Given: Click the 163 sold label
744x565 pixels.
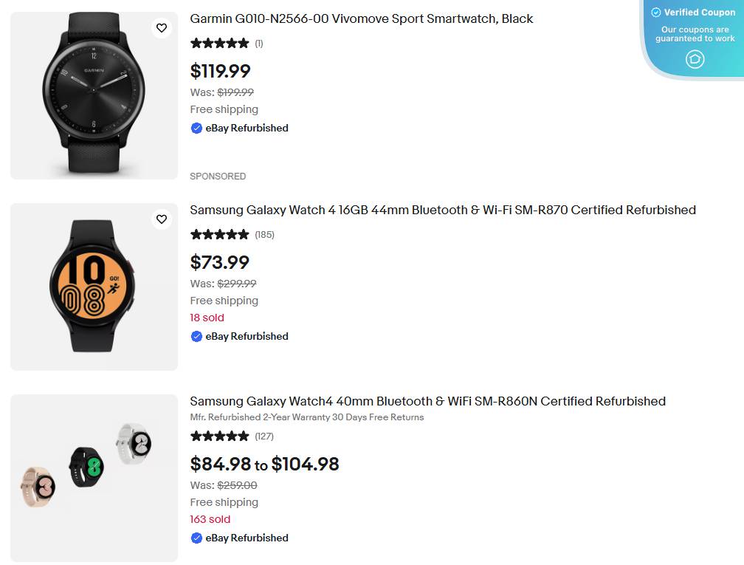Looking at the screenshot, I should [210, 519].
